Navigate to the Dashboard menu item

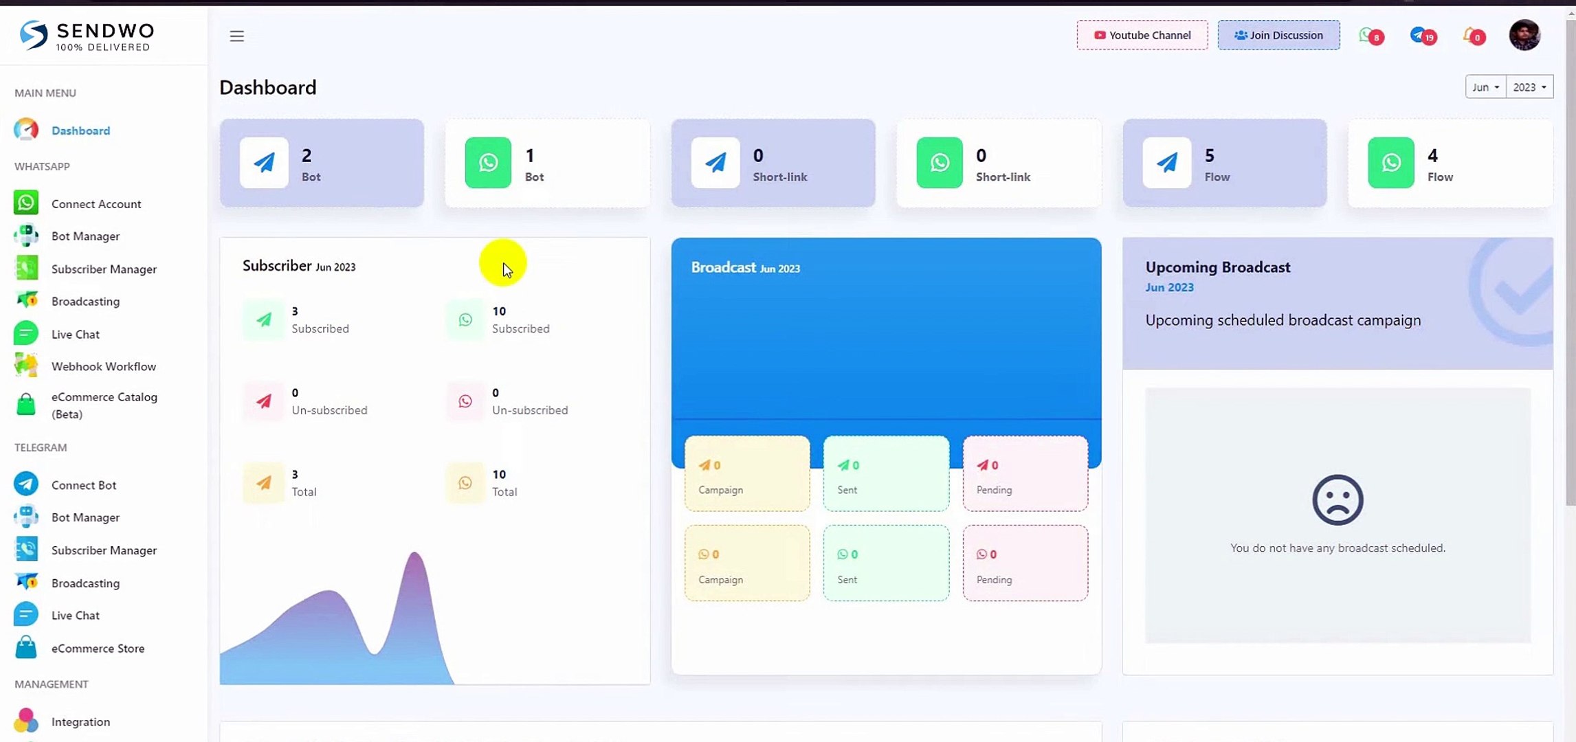80,130
